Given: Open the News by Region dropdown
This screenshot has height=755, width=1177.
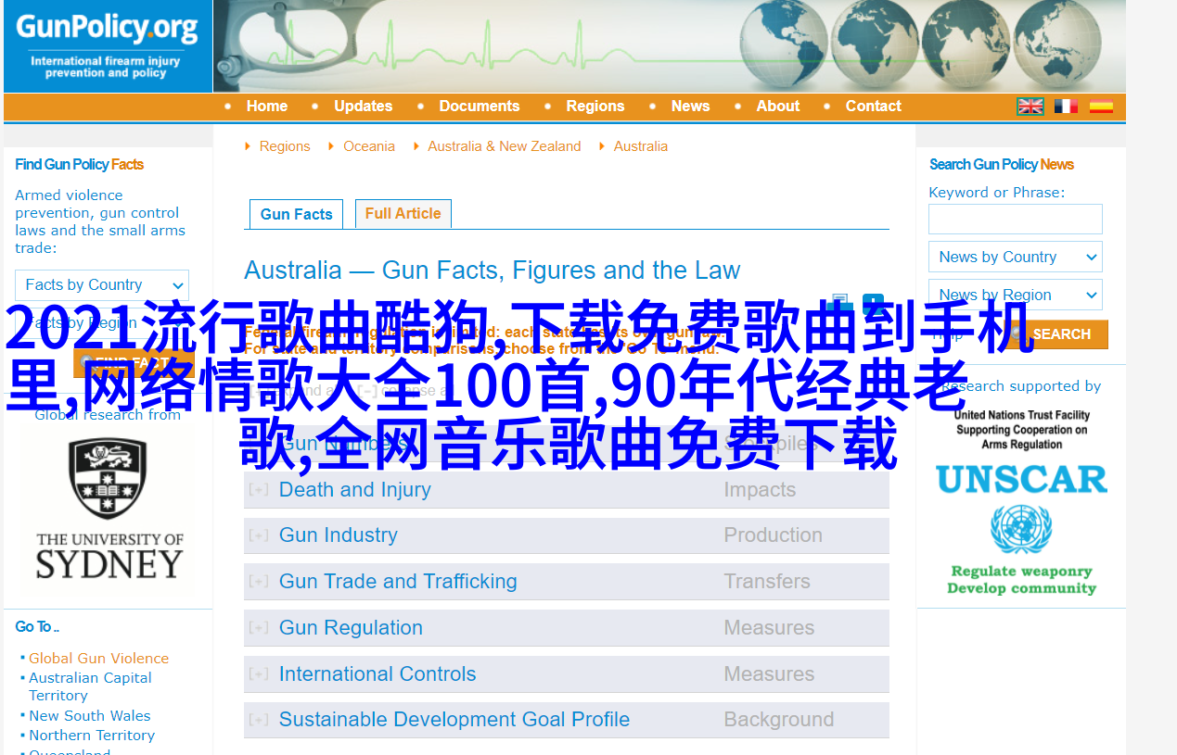Looking at the screenshot, I should point(1016,296).
